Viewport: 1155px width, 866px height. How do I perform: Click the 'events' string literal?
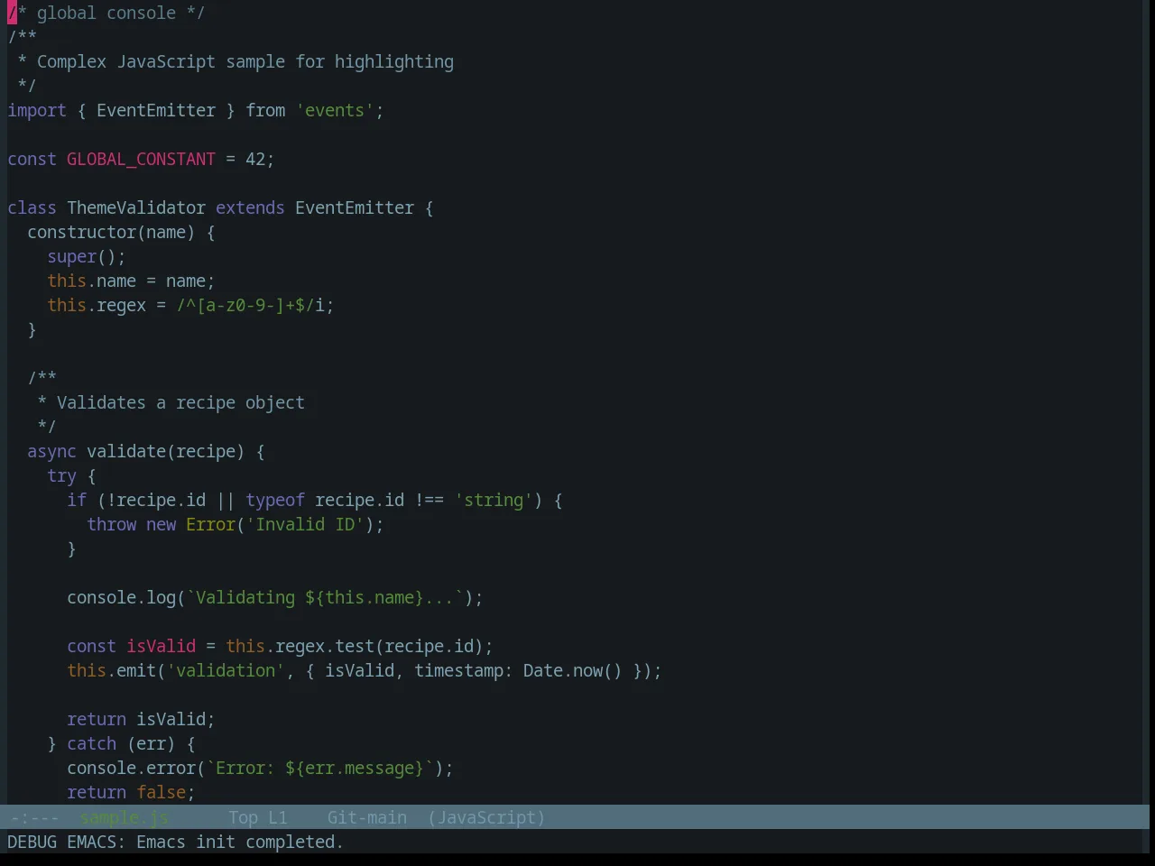pos(335,110)
